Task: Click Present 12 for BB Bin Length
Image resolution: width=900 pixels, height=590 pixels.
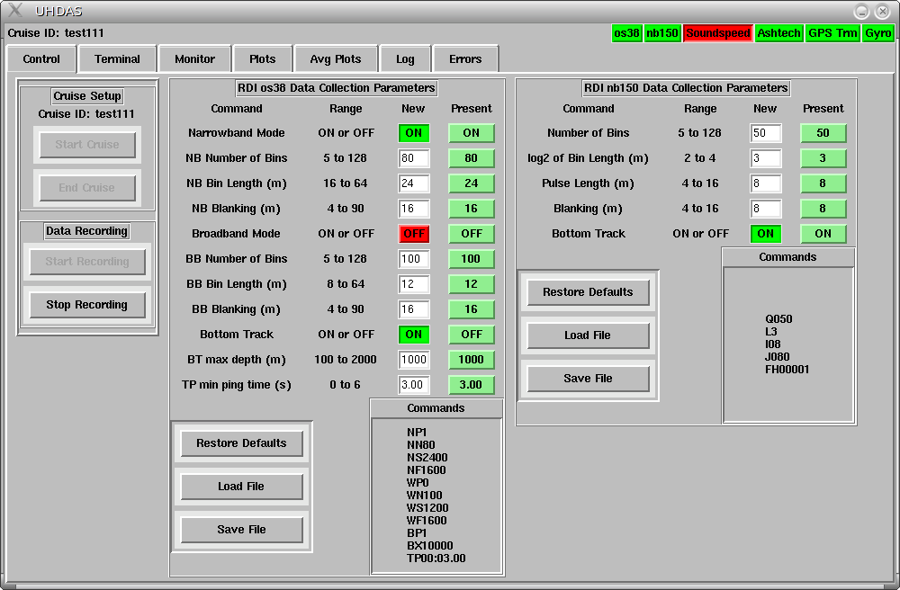Action: tap(472, 284)
